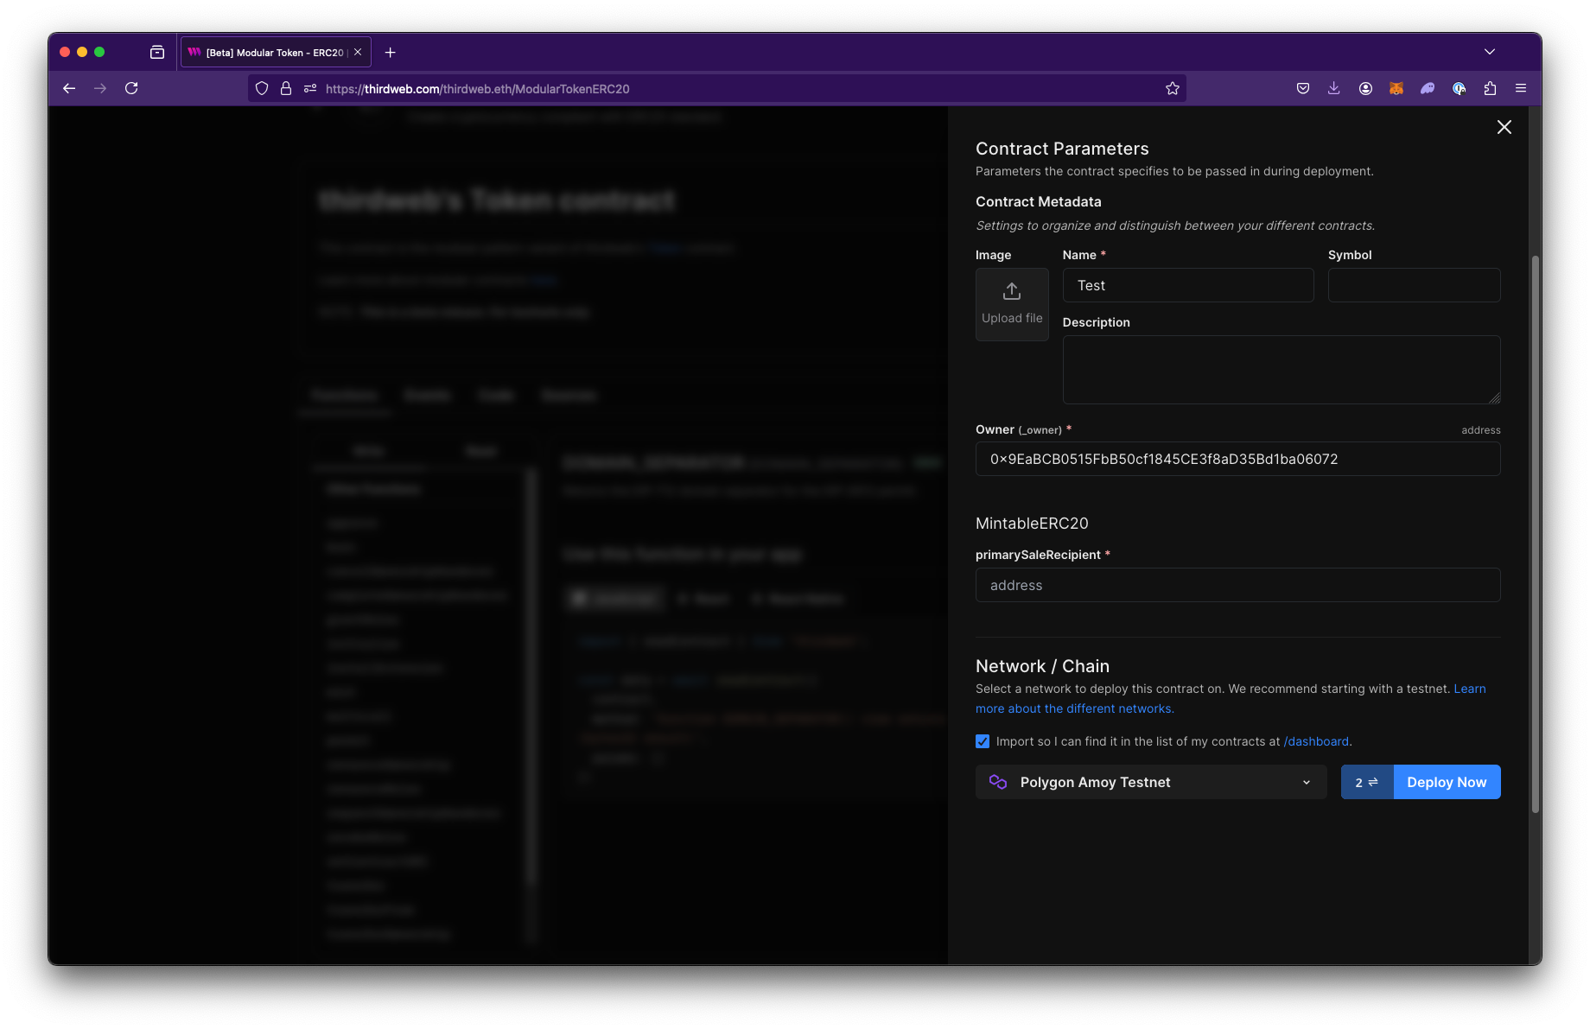The image size is (1590, 1029).
Task: Close the Contract Parameters panel
Action: tap(1504, 127)
